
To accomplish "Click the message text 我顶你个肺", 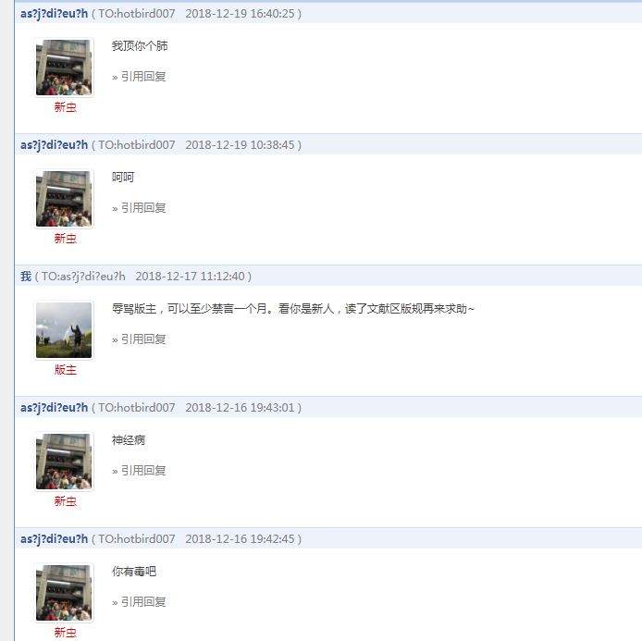I will pos(140,46).
